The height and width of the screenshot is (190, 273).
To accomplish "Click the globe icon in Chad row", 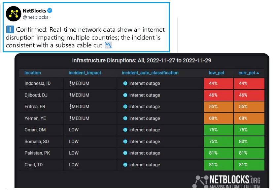I will [125, 165].
